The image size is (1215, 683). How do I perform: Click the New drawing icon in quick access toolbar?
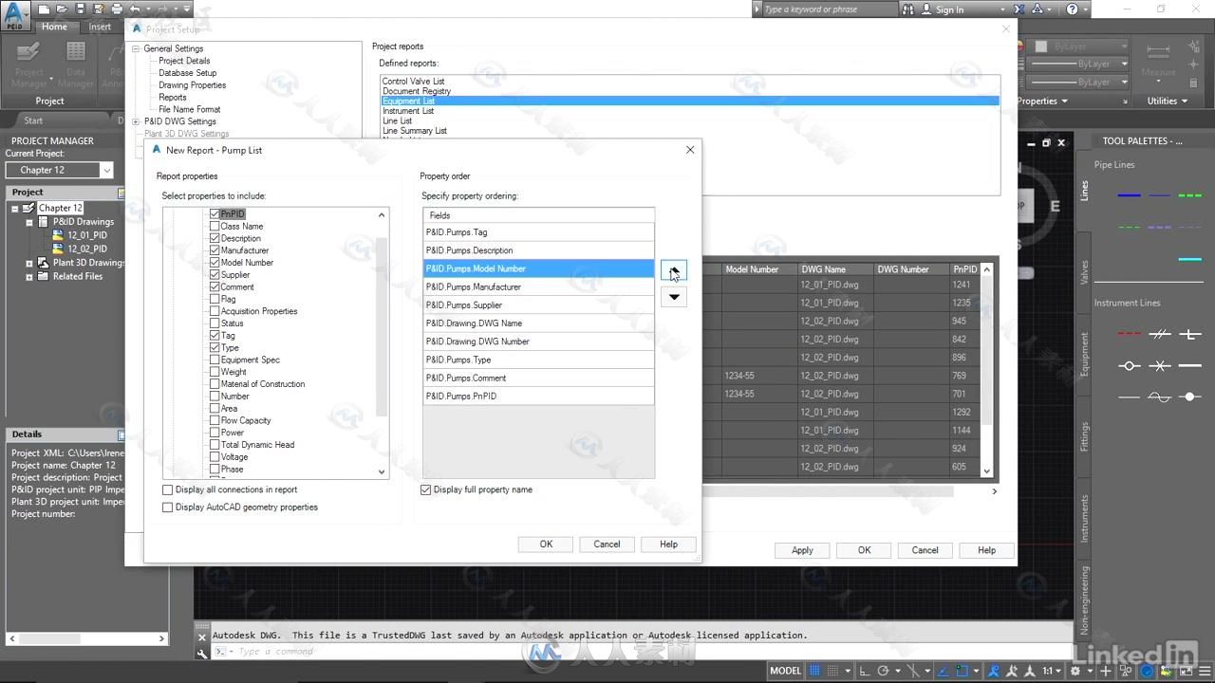click(x=45, y=9)
